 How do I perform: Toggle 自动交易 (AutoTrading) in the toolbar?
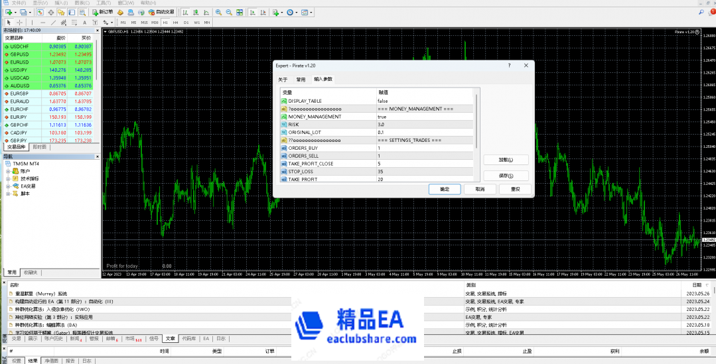point(157,12)
